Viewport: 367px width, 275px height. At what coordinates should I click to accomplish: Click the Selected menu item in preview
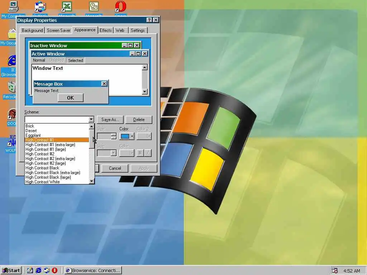coord(75,60)
